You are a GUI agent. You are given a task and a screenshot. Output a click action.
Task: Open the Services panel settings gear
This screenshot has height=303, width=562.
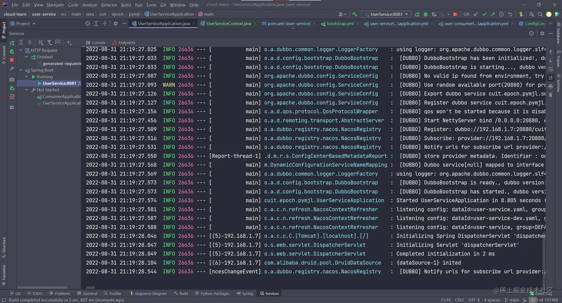click(x=542, y=33)
